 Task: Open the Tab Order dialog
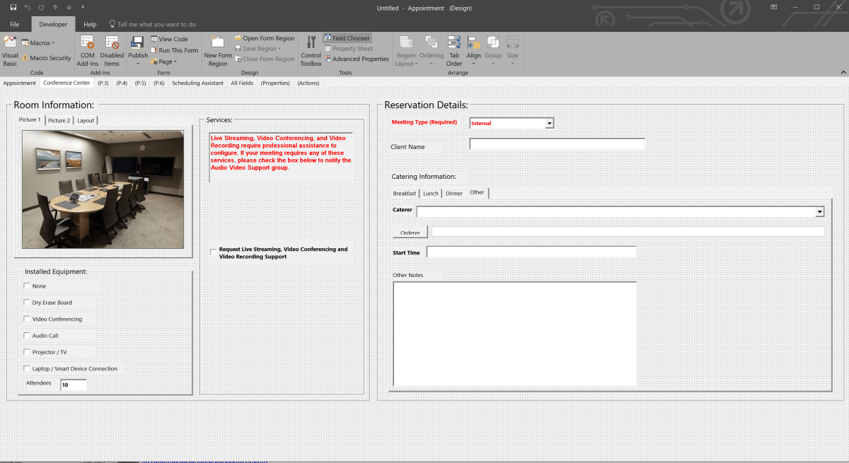[x=454, y=49]
